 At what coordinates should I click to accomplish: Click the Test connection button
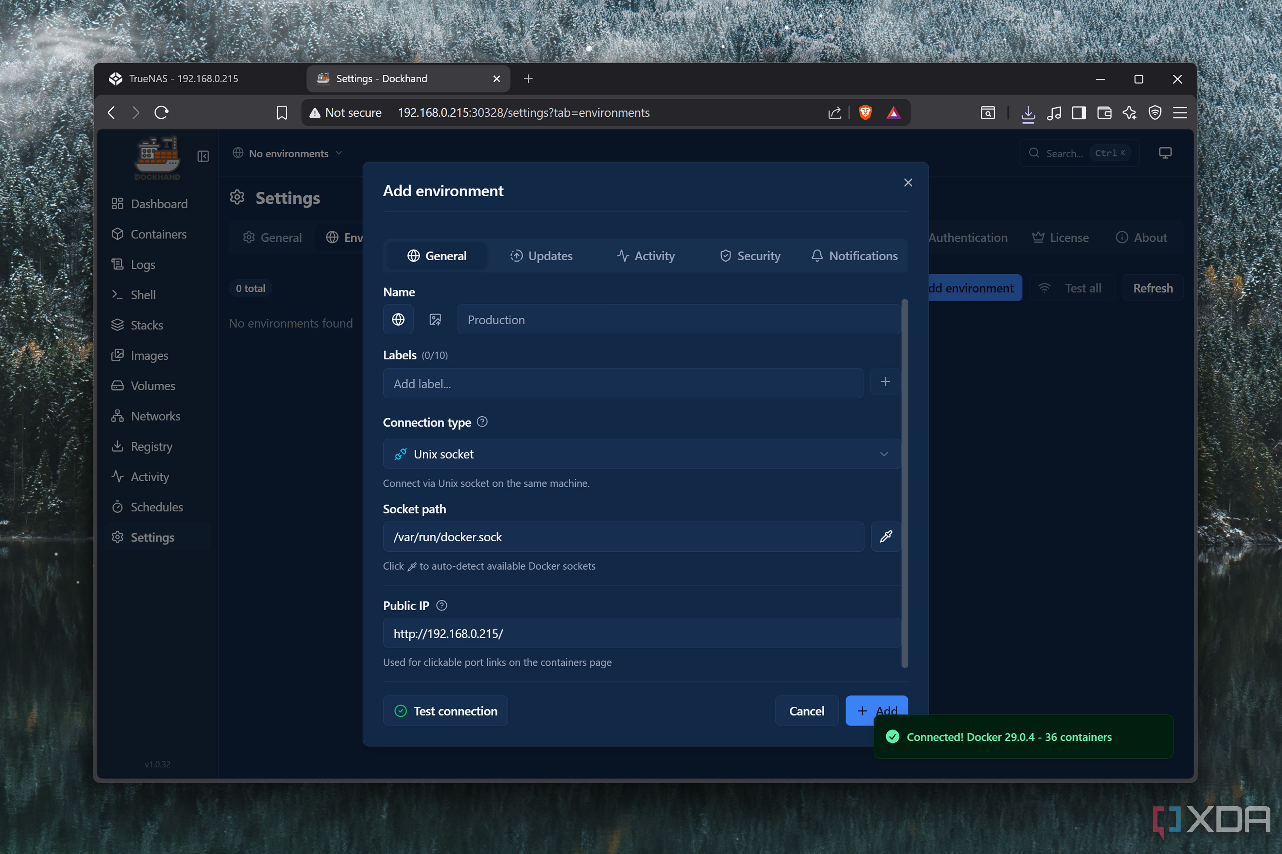click(445, 711)
